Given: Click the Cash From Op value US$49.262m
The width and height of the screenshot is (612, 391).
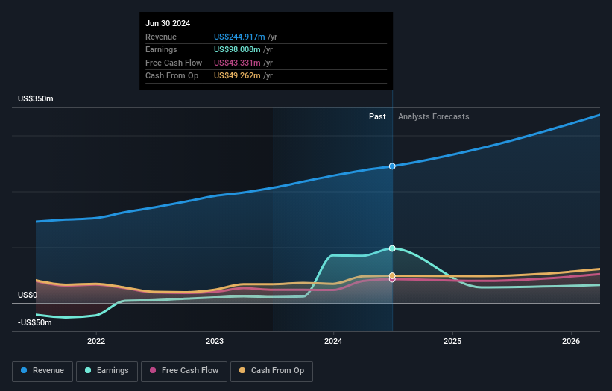Looking at the screenshot, I should pos(237,76).
